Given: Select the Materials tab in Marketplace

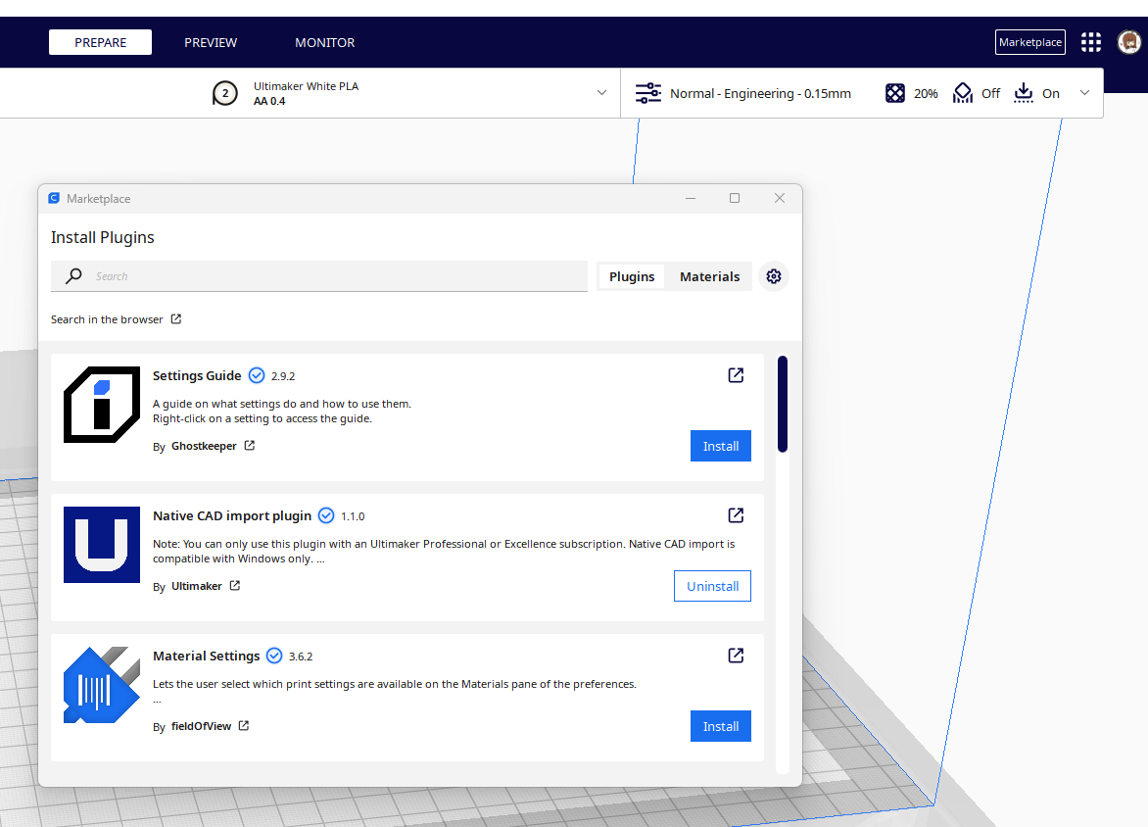Looking at the screenshot, I should [x=709, y=276].
